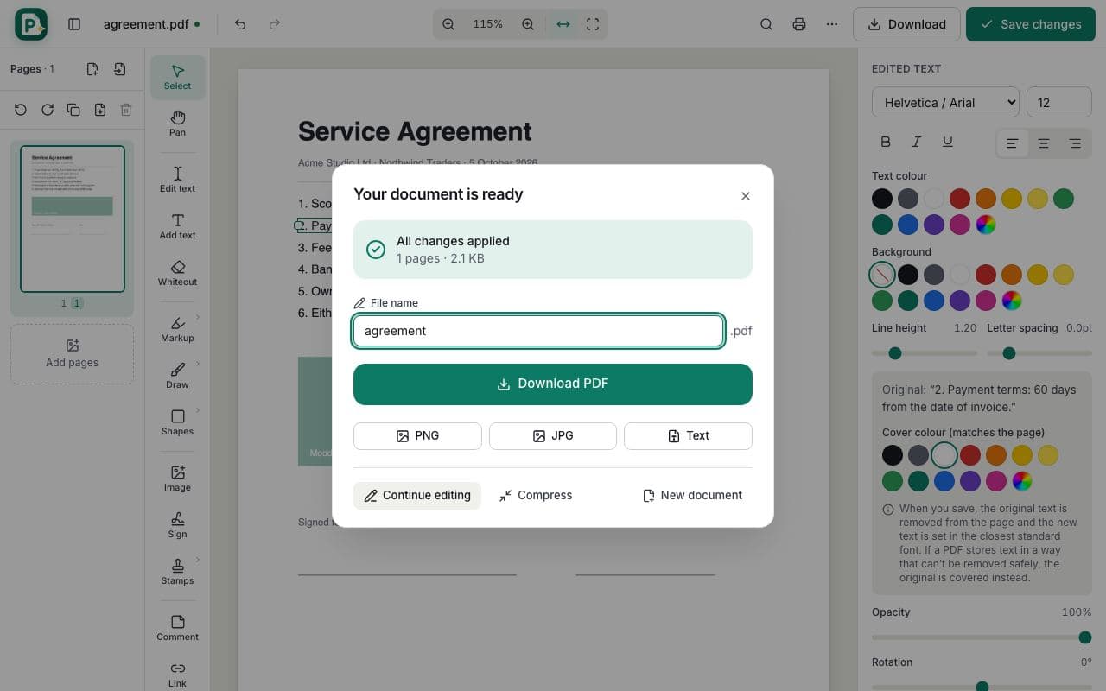Toggle bold formatting
1106x691 pixels.
click(885, 142)
